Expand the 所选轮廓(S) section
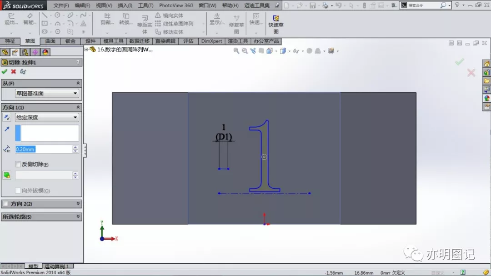This screenshot has height=276, width=491. (x=78, y=216)
